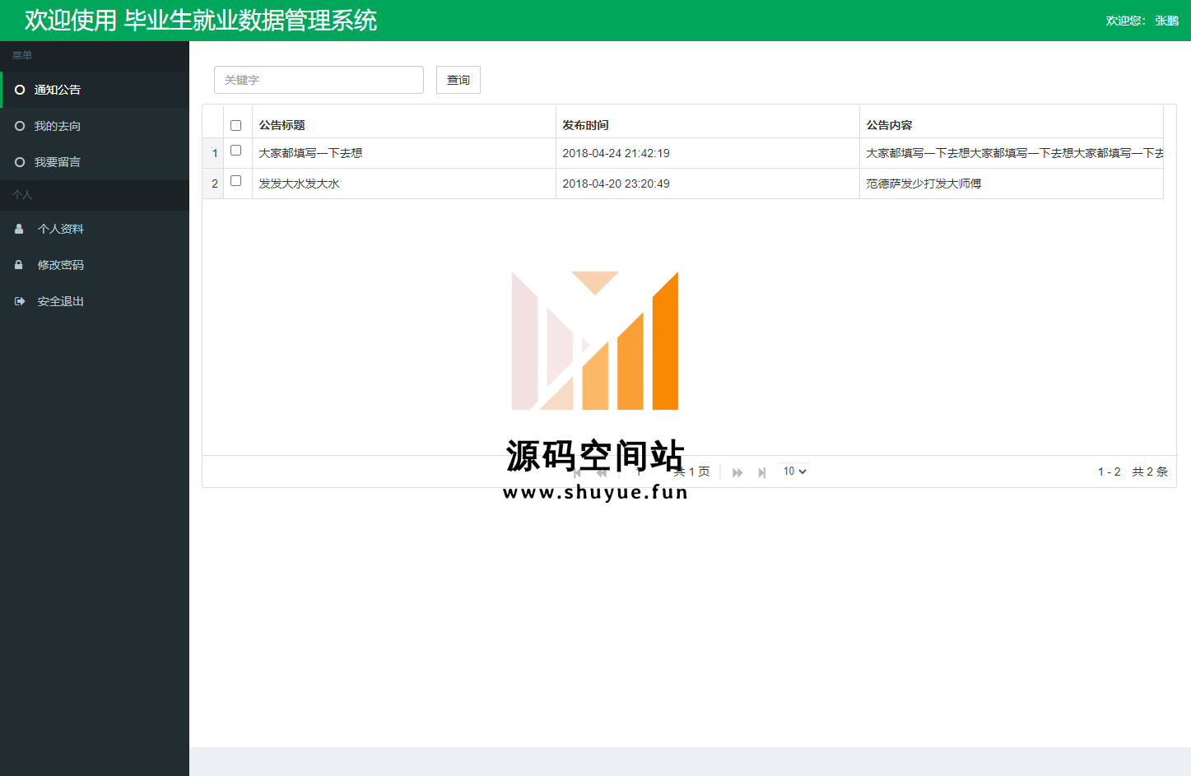Click the last page arrow icon
The image size is (1191, 776).
[x=762, y=472]
